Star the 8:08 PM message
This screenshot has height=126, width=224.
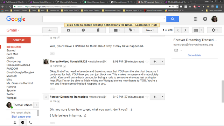pos(147,62)
